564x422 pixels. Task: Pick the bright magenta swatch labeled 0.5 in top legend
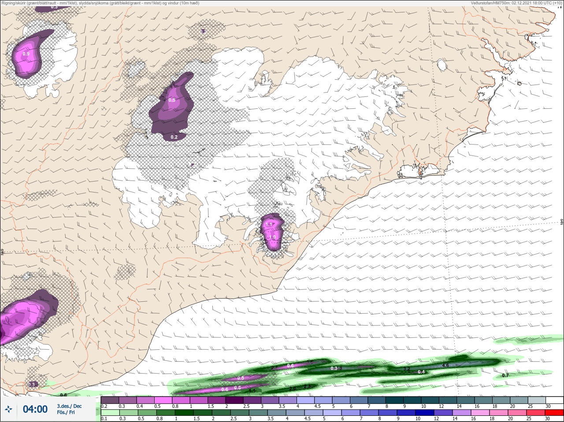pyautogui.click(x=164, y=400)
